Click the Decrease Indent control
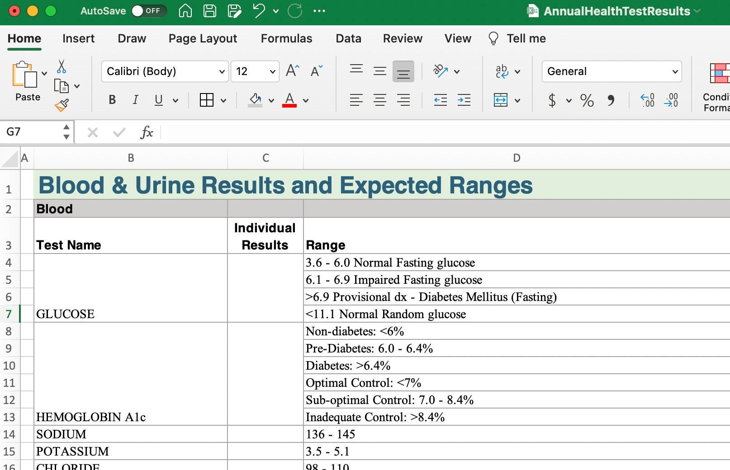This screenshot has width=730, height=470. (440, 100)
